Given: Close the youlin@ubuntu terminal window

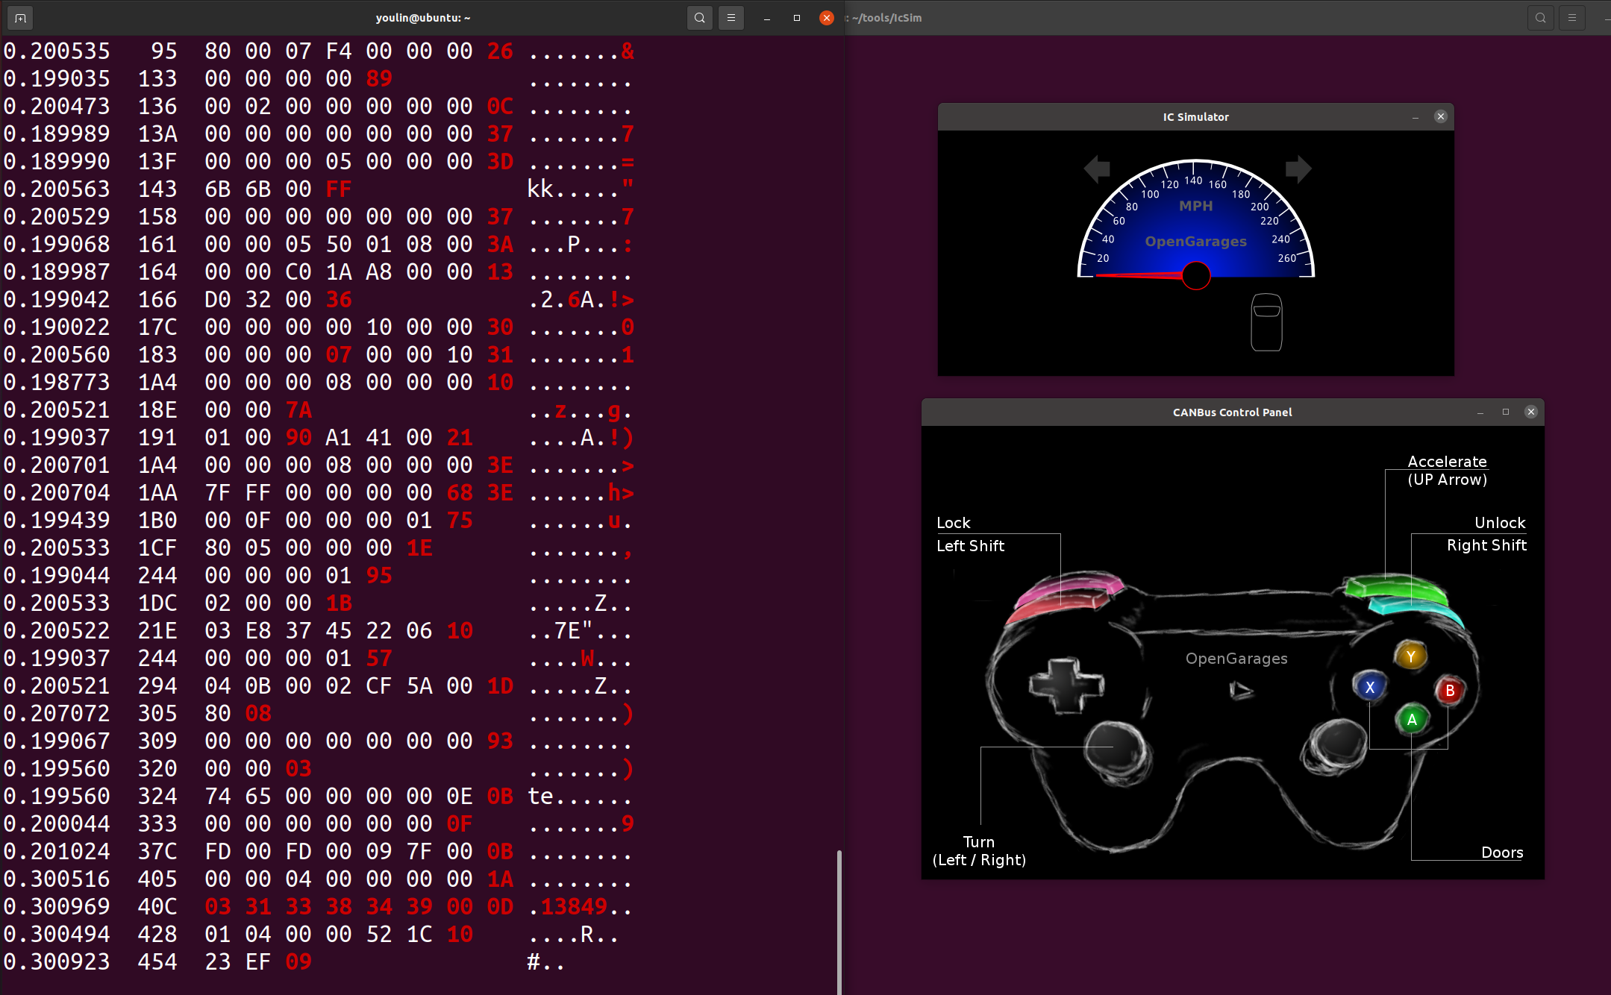Looking at the screenshot, I should (827, 18).
